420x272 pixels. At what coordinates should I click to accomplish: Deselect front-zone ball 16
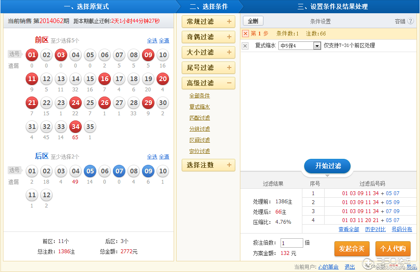click(x=105, y=79)
